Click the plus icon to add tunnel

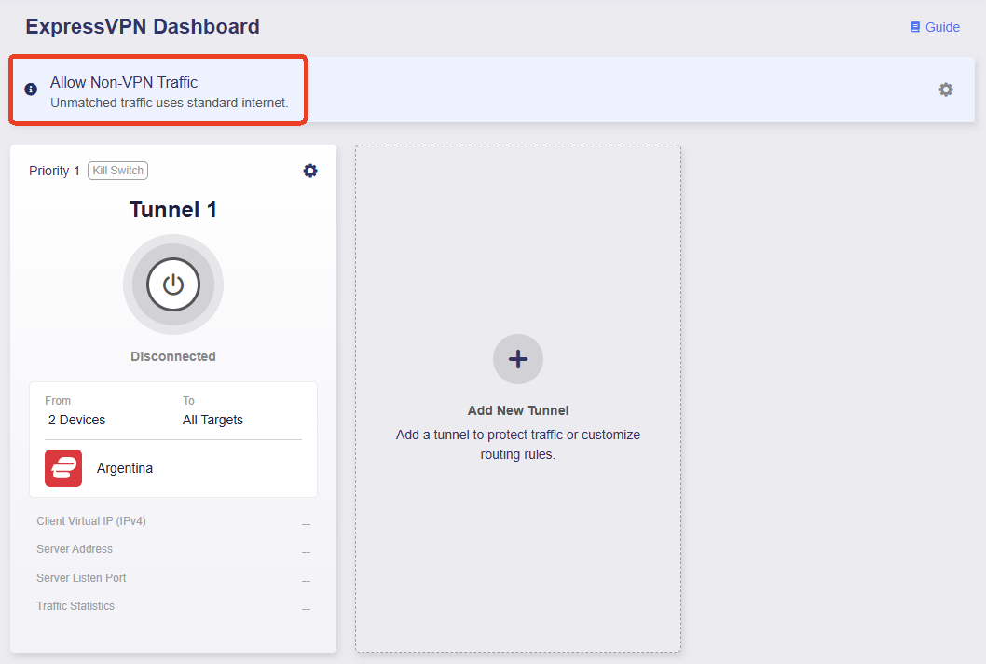pyautogui.click(x=517, y=359)
